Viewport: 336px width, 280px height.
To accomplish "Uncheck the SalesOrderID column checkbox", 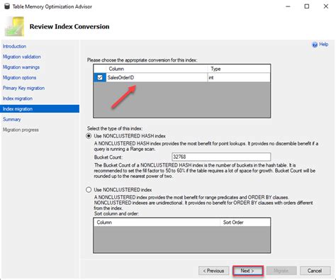I will click(100, 77).
